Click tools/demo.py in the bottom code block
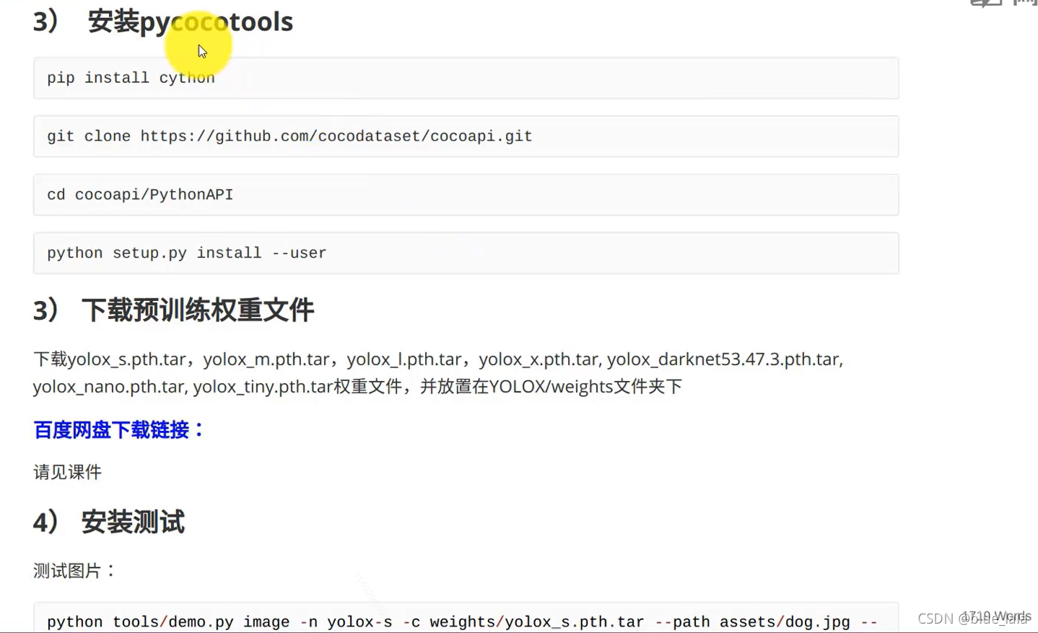The width and height of the screenshot is (1038, 633). point(173,622)
